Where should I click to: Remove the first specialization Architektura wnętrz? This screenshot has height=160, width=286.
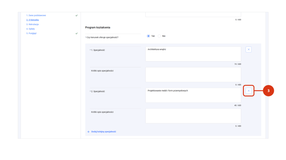pyautogui.click(x=248, y=50)
